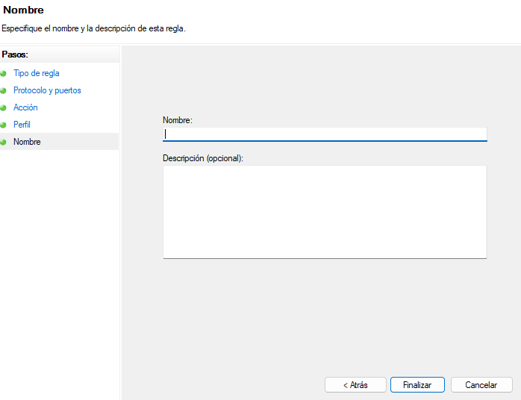Jump to the Acción step
This screenshot has width=521, height=400.
coord(25,107)
